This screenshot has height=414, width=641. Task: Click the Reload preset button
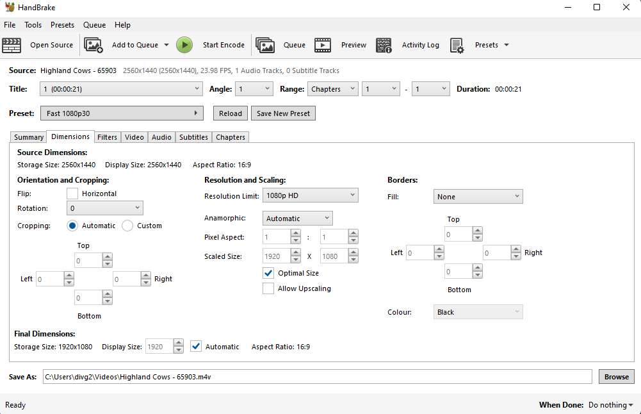coord(231,113)
